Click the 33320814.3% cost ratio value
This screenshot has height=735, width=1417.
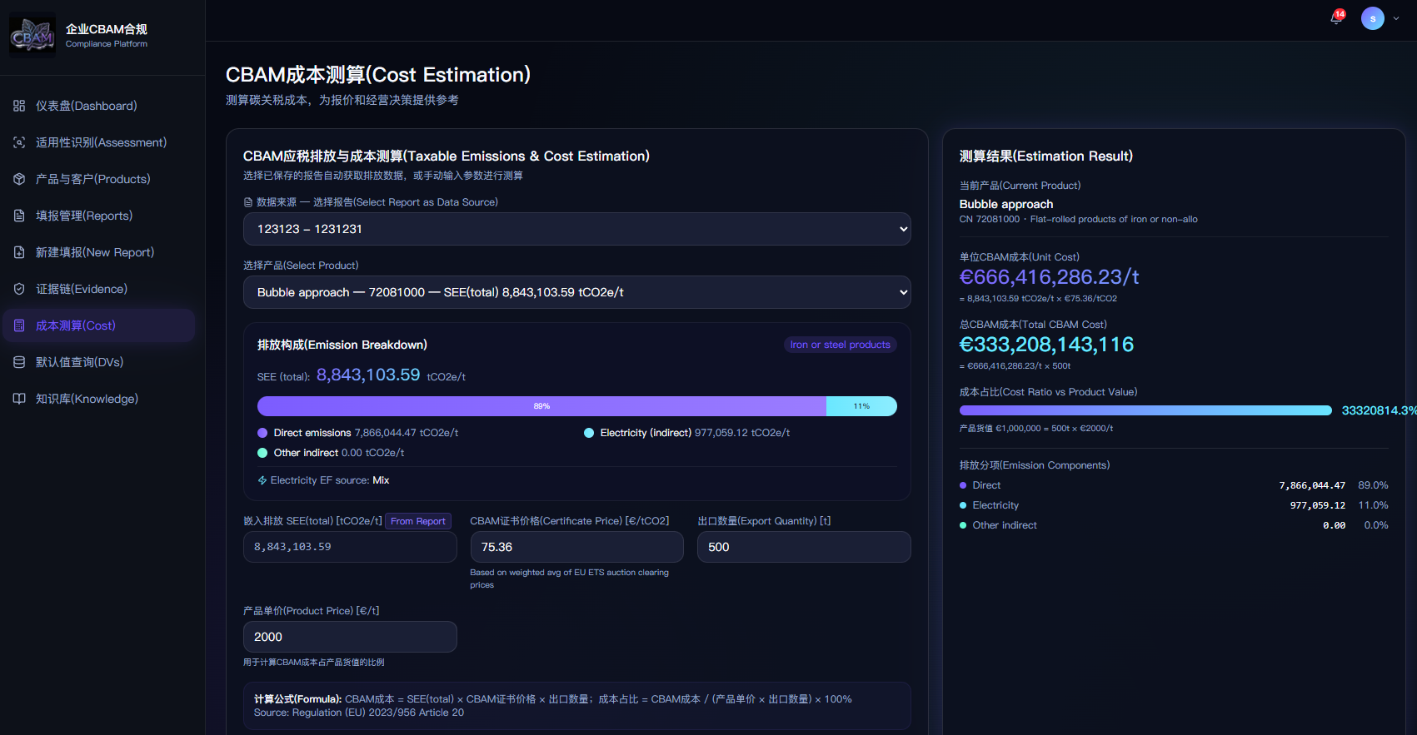coord(1379,410)
